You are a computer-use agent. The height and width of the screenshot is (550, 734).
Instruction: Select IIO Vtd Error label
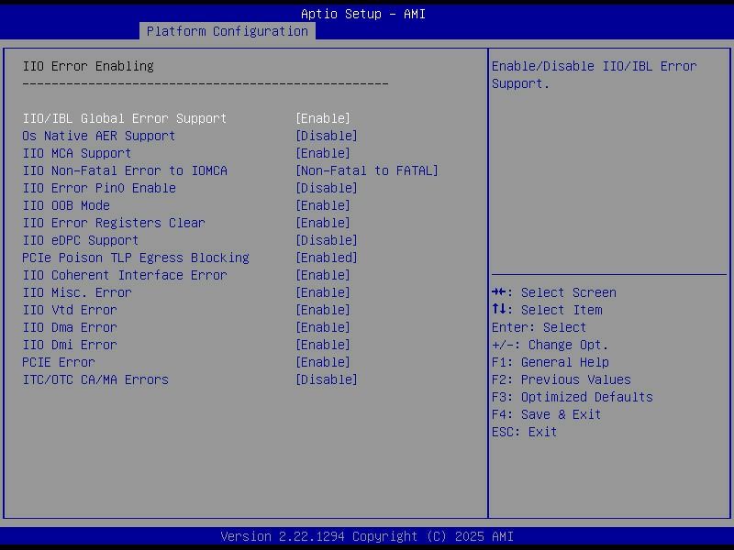(70, 310)
